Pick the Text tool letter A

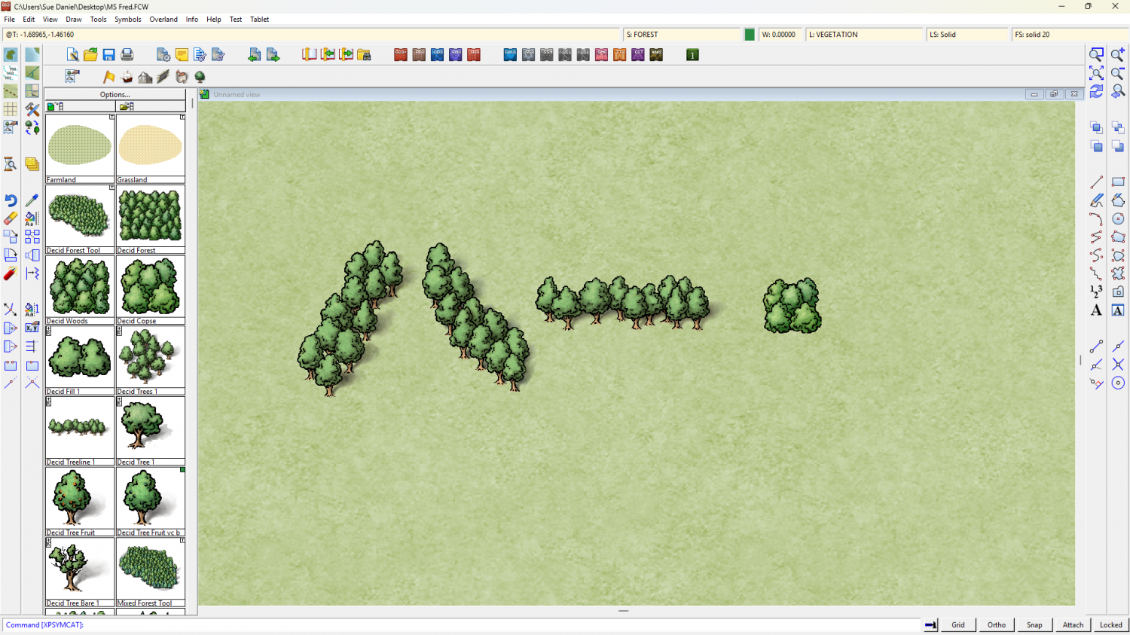click(x=1096, y=310)
